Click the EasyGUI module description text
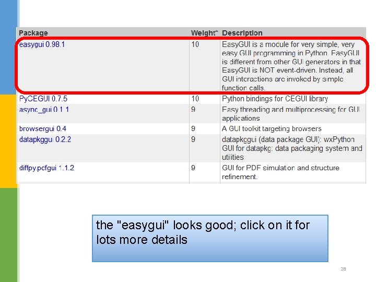376x282 pixels. (x=291, y=66)
